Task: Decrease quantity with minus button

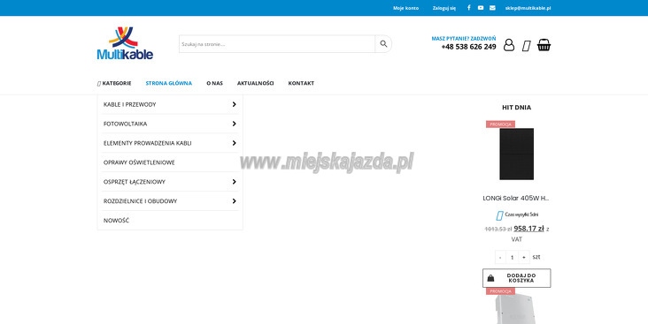Action: click(500, 257)
